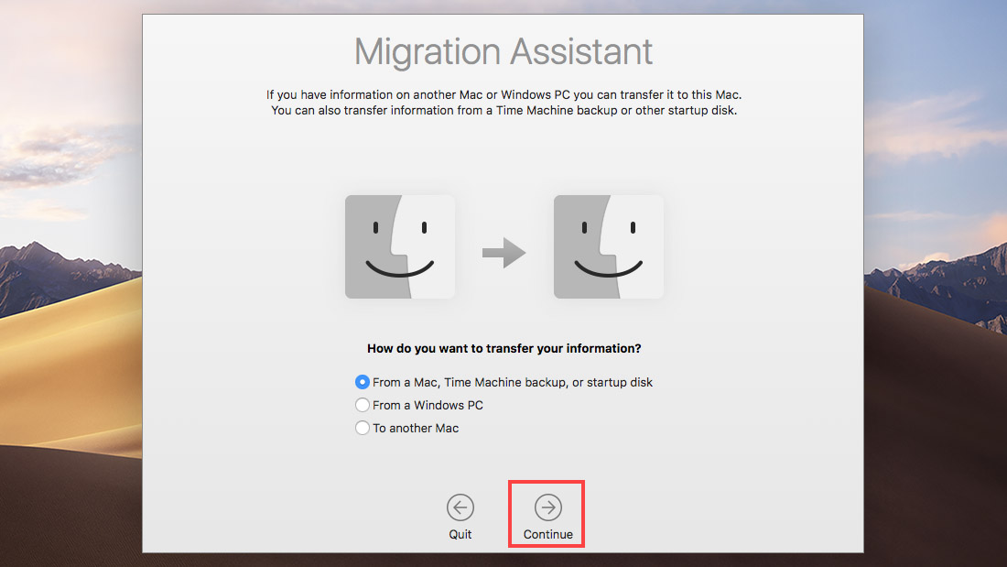Click the 'Quit' text label
Image resolution: width=1007 pixels, height=567 pixels.
tap(460, 534)
